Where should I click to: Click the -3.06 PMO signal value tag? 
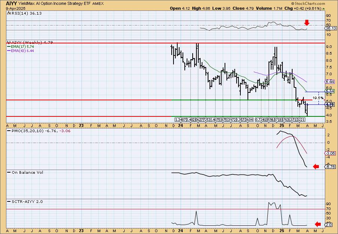coord(330,153)
